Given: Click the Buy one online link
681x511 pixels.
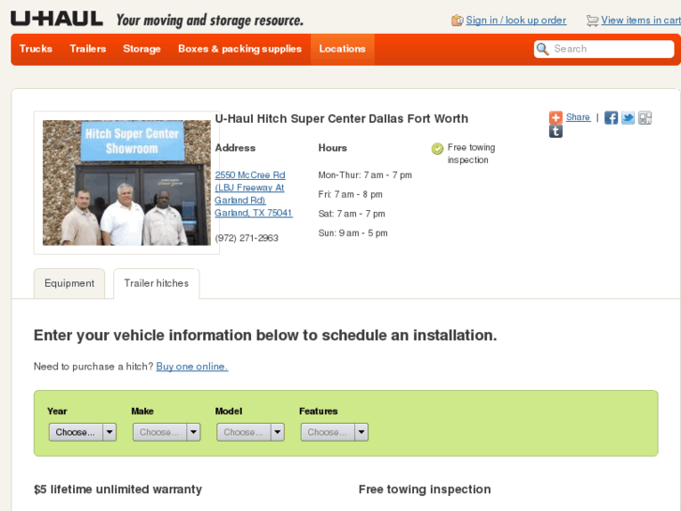Looking at the screenshot, I should (192, 367).
